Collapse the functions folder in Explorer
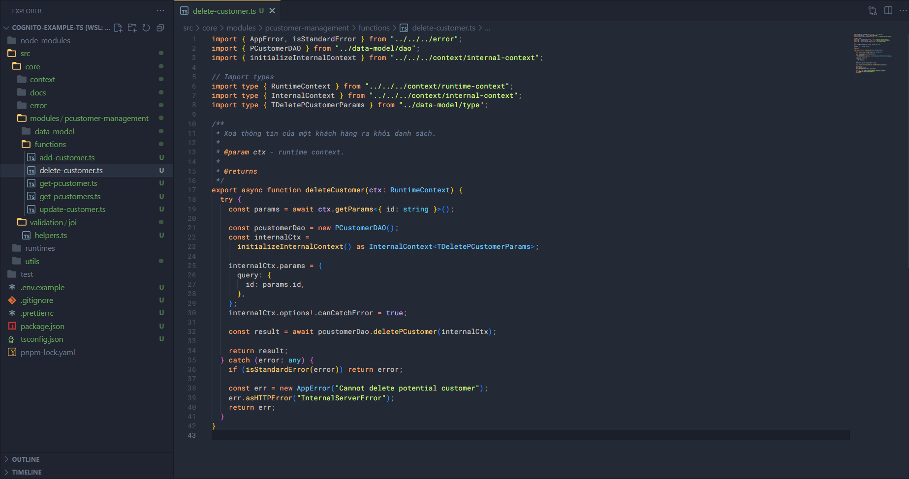909x479 pixels. pyautogui.click(x=50, y=144)
